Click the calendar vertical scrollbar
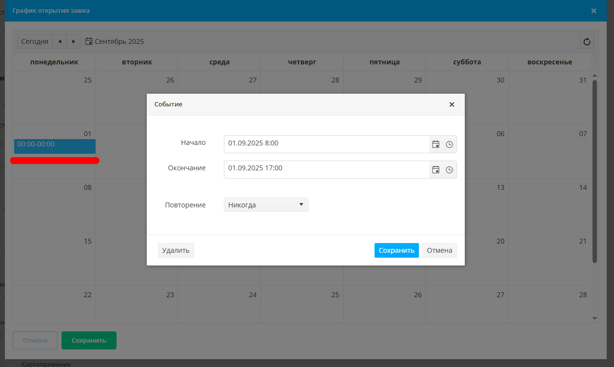This screenshot has width=614, height=367. point(594,171)
